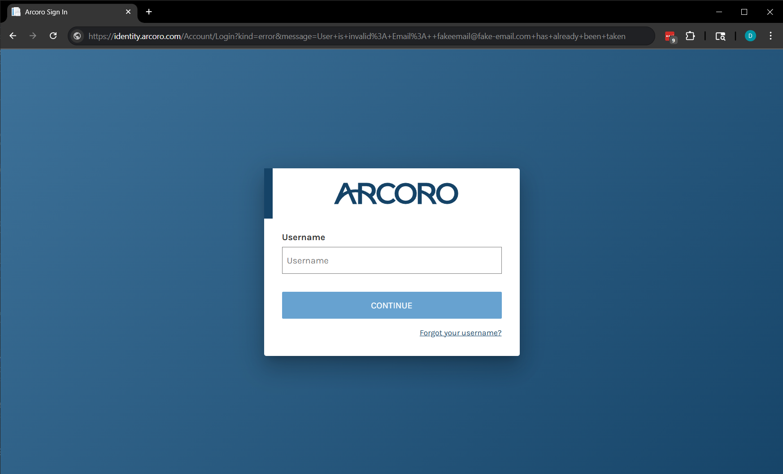
Task: Reload the Arcoro sign-in page
Action: coord(53,36)
